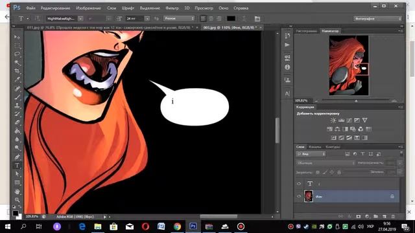Add a Brightness/Contrast adjustment
Viewport: 415px width, 233px height.
pos(333,120)
